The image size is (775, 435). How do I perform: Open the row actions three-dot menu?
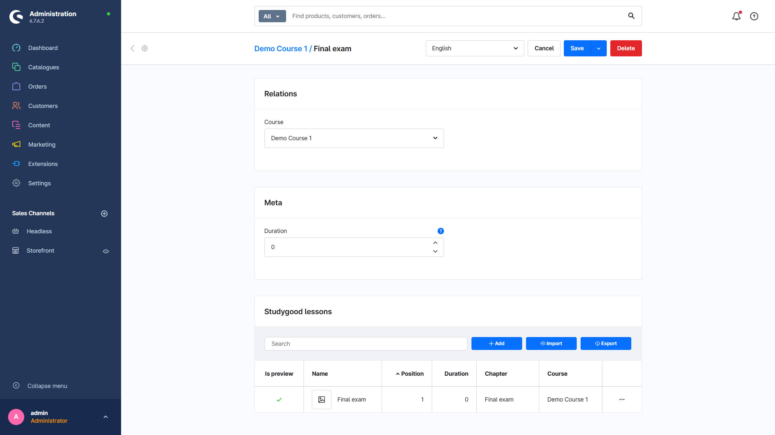tap(622, 400)
